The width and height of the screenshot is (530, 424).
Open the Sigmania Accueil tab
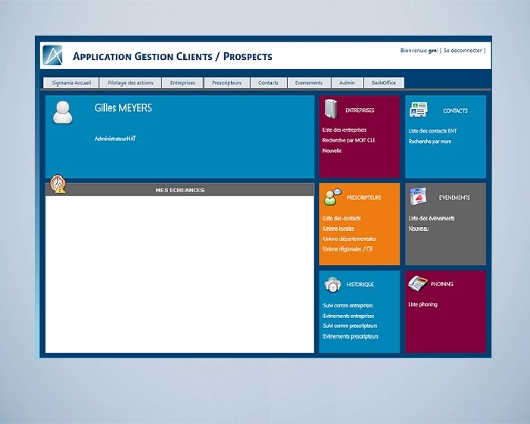pos(71,83)
